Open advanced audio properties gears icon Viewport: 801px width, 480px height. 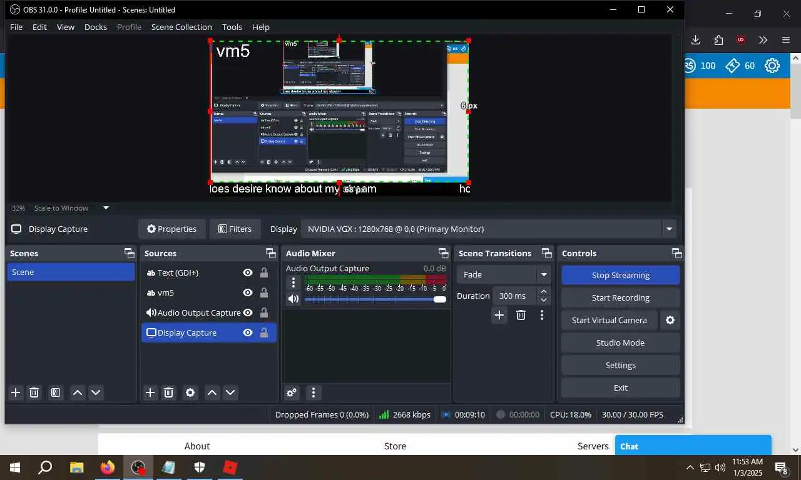coord(292,392)
